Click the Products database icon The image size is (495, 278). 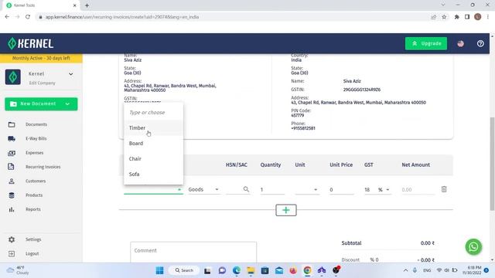click(x=12, y=195)
